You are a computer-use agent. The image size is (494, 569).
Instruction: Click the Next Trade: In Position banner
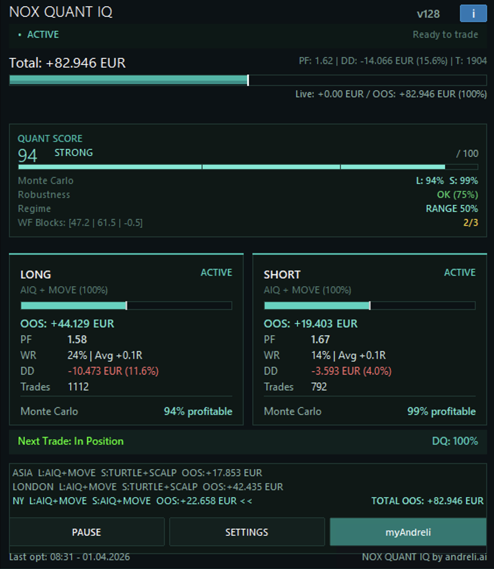tap(70, 441)
